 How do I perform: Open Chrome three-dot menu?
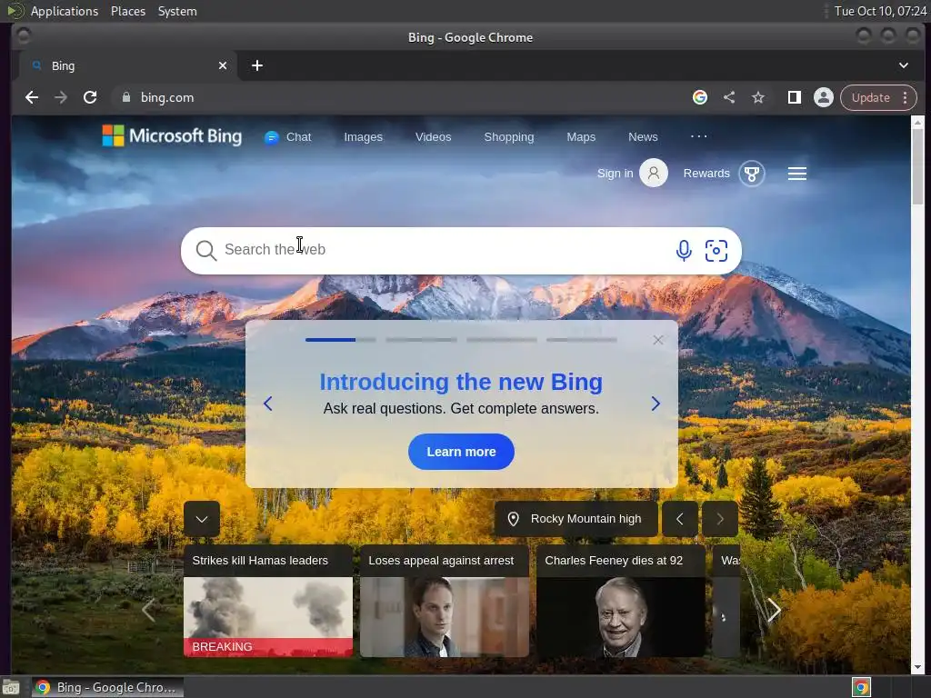(x=905, y=97)
